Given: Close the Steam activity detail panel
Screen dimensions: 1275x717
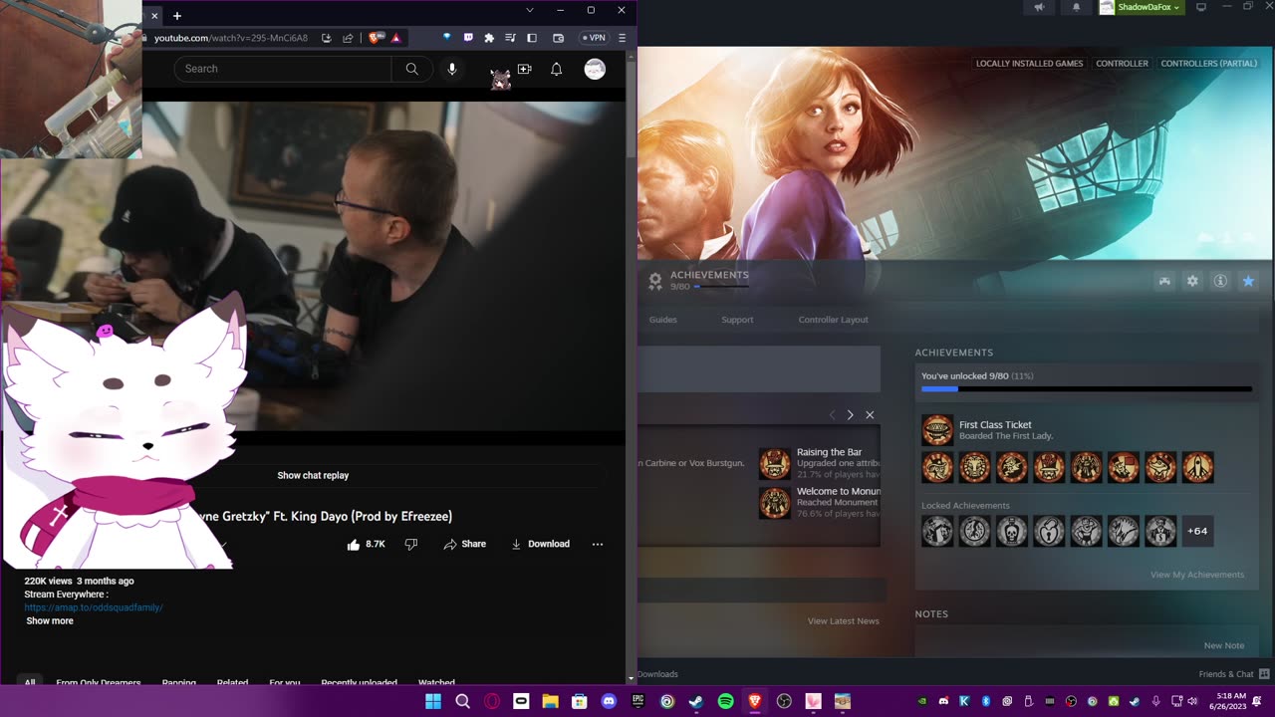Looking at the screenshot, I should [x=870, y=414].
